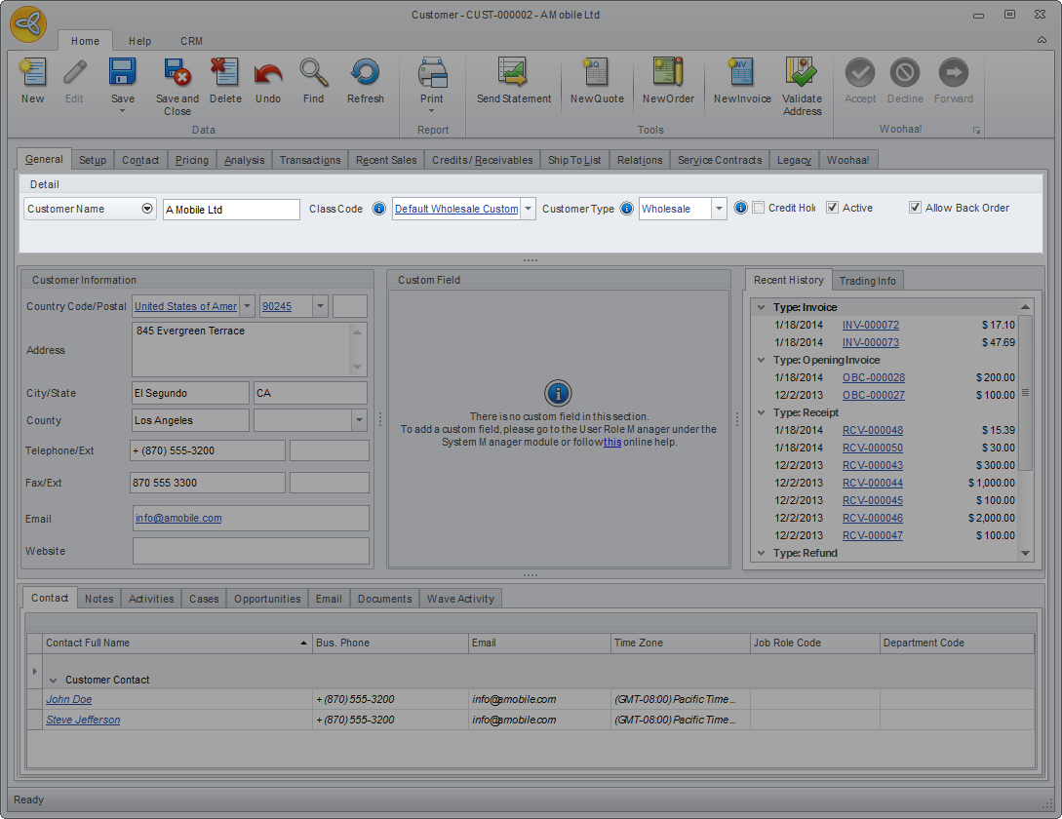Collapse the Type: Invoice group
The width and height of the screenshot is (1062, 819).
click(761, 307)
